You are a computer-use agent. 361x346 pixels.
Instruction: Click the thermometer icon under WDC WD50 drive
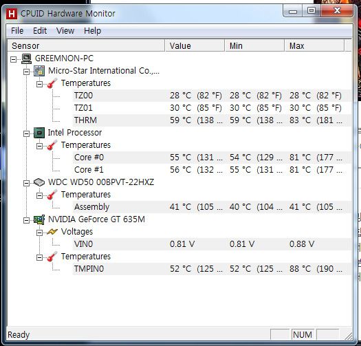click(x=52, y=195)
